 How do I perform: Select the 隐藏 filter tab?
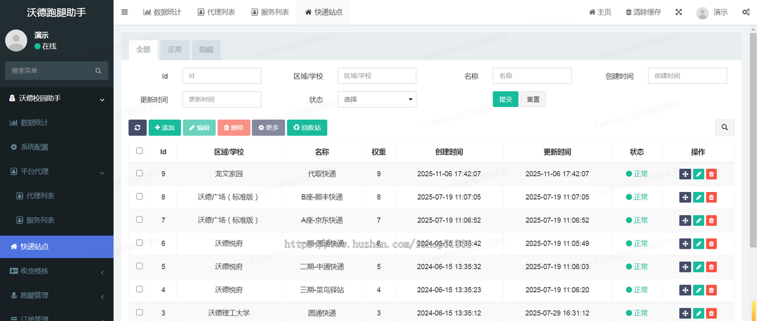click(206, 50)
